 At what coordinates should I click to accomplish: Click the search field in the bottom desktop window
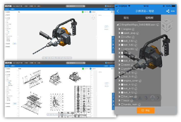76,63
